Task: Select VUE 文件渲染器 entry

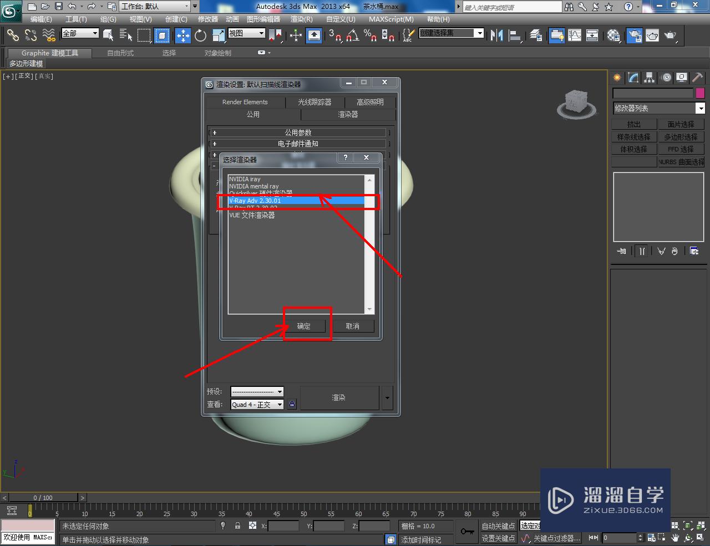Action: 296,215
